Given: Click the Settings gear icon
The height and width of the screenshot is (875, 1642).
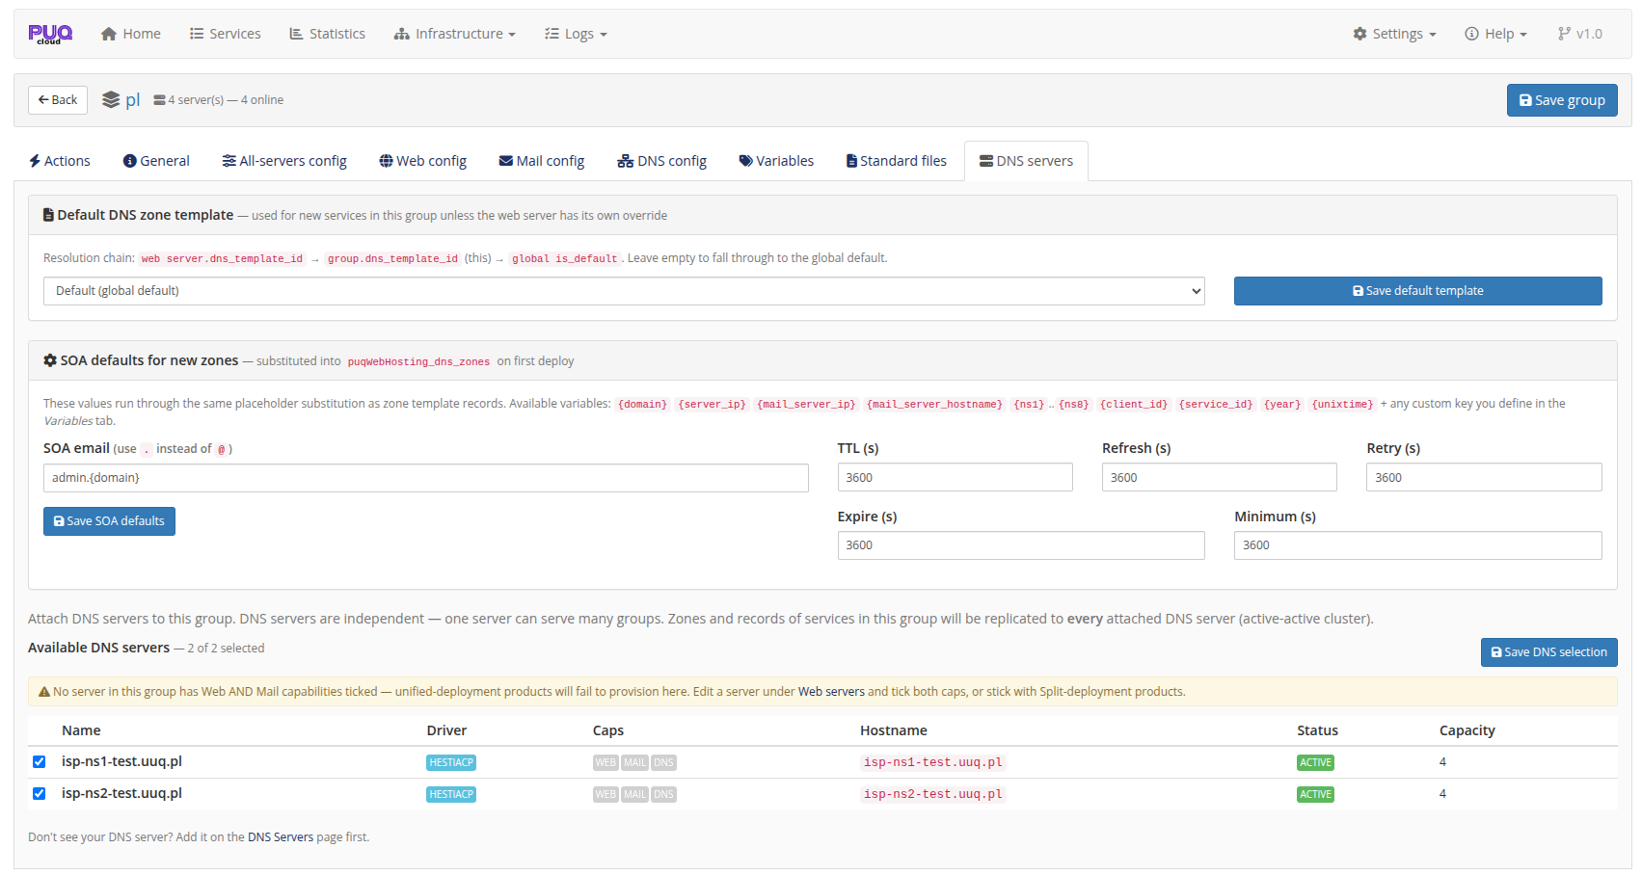Looking at the screenshot, I should (x=1359, y=34).
